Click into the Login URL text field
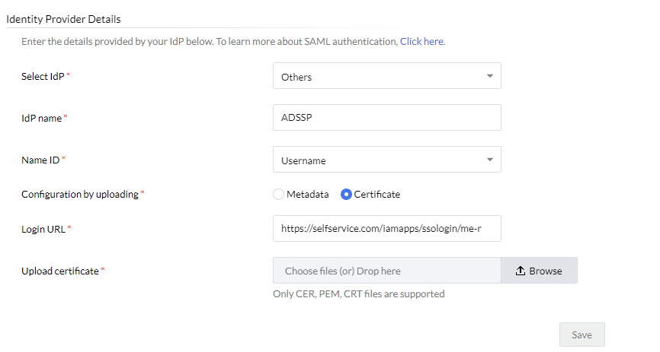The width and height of the screenshot is (660, 352). pyautogui.click(x=386, y=227)
